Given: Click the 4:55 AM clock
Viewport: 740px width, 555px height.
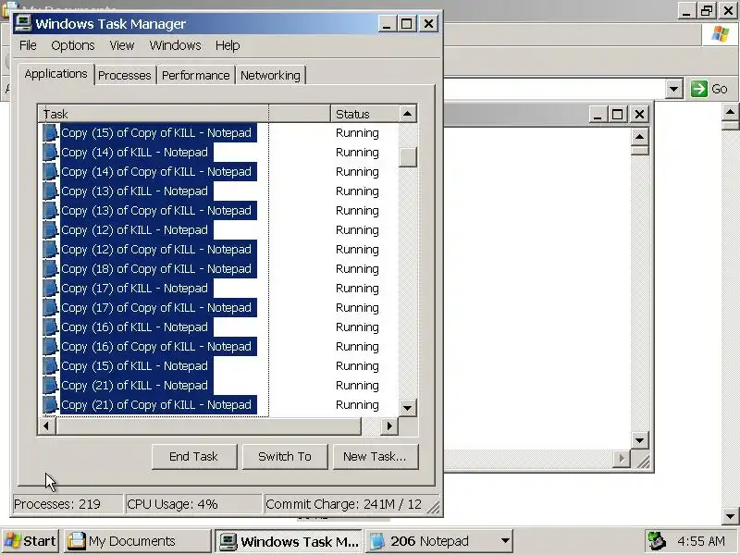Looking at the screenshot, I should 701,541.
